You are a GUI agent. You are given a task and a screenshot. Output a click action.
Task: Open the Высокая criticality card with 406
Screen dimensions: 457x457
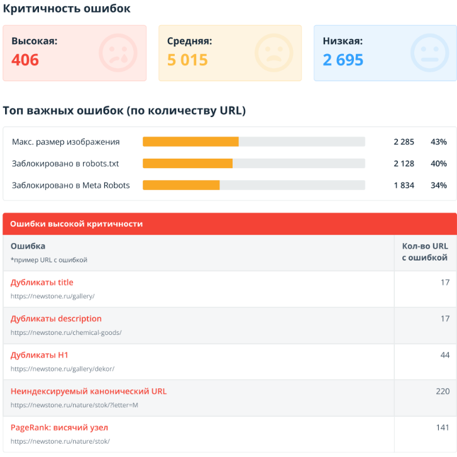[x=75, y=53]
